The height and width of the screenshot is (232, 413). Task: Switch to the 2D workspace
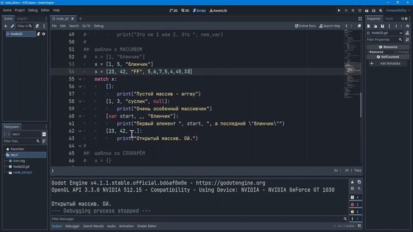click(x=174, y=10)
